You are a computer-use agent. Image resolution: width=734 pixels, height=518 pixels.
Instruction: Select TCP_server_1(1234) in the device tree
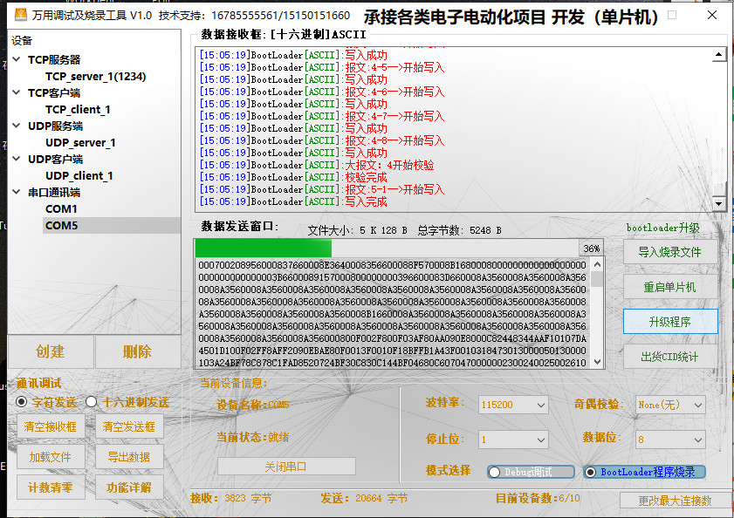[x=95, y=75]
